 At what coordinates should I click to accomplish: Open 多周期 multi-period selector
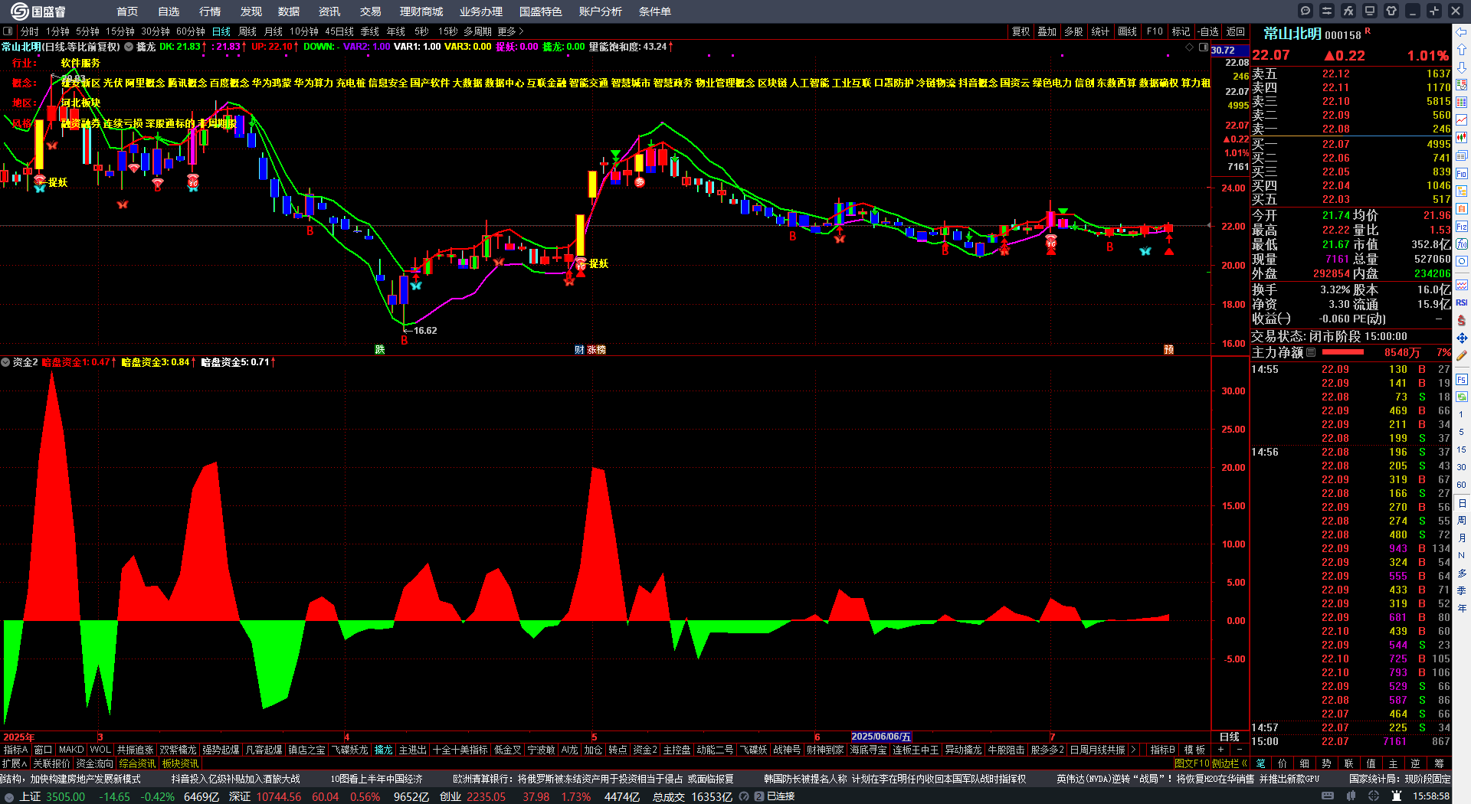(477, 31)
